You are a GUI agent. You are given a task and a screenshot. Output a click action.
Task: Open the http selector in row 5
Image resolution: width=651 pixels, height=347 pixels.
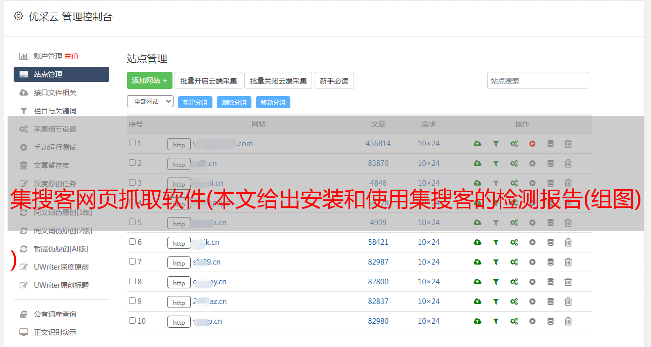tap(179, 223)
